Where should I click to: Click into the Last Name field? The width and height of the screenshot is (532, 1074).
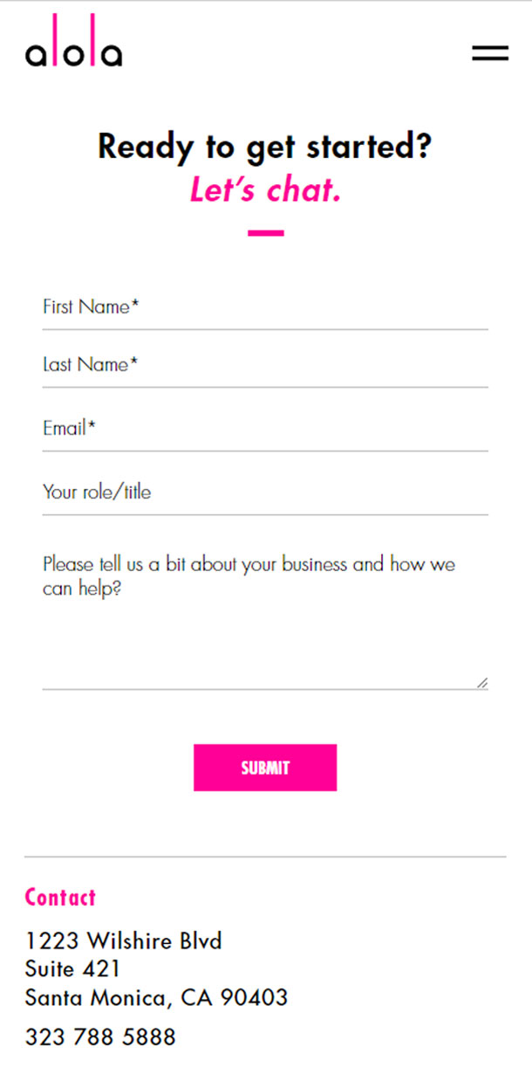tap(265, 365)
